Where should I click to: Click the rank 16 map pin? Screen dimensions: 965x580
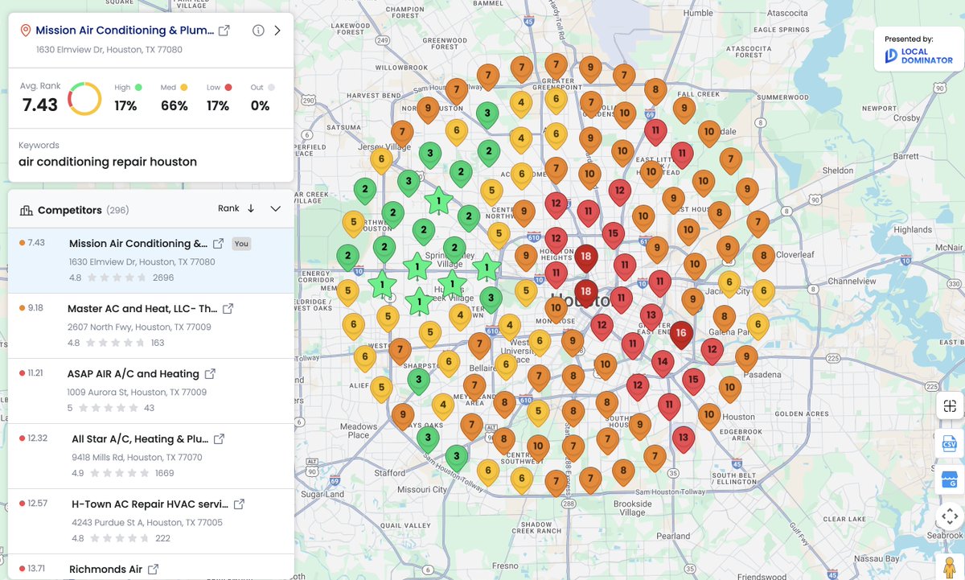pyautogui.click(x=681, y=334)
